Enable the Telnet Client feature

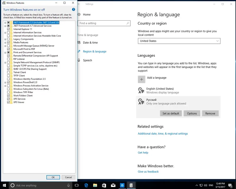pos(8,72)
